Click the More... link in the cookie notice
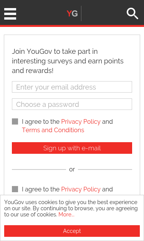 66,214
